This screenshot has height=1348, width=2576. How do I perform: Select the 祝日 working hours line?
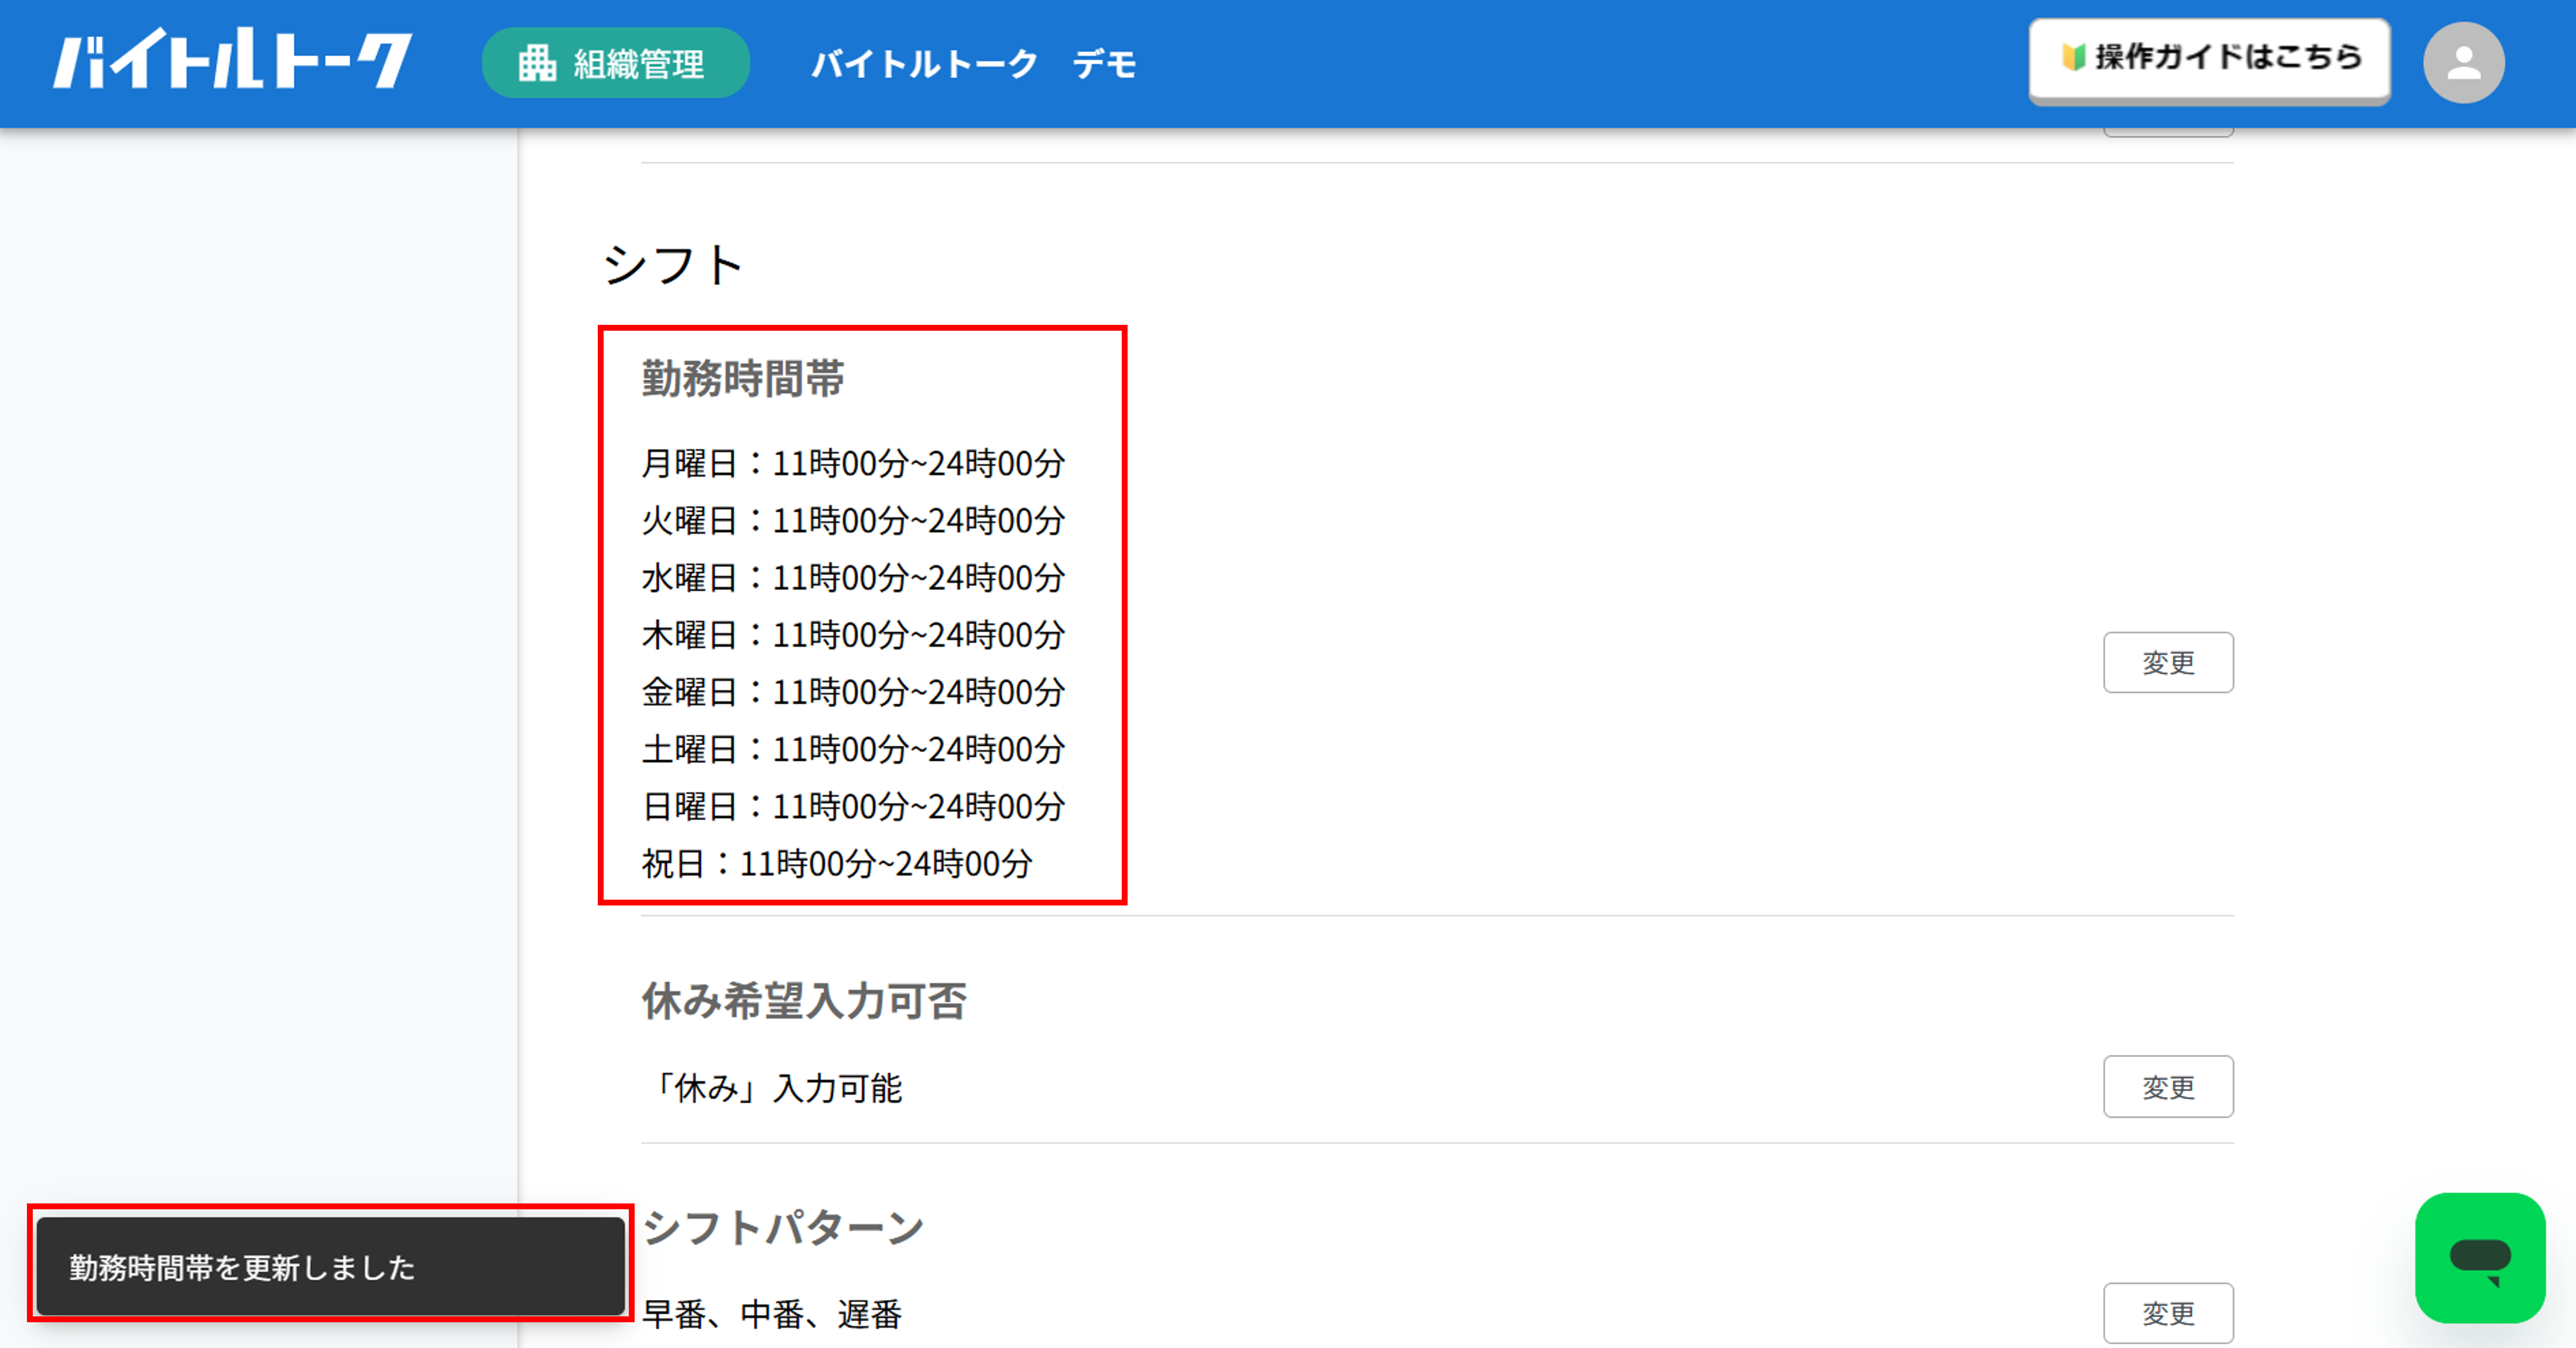click(837, 863)
